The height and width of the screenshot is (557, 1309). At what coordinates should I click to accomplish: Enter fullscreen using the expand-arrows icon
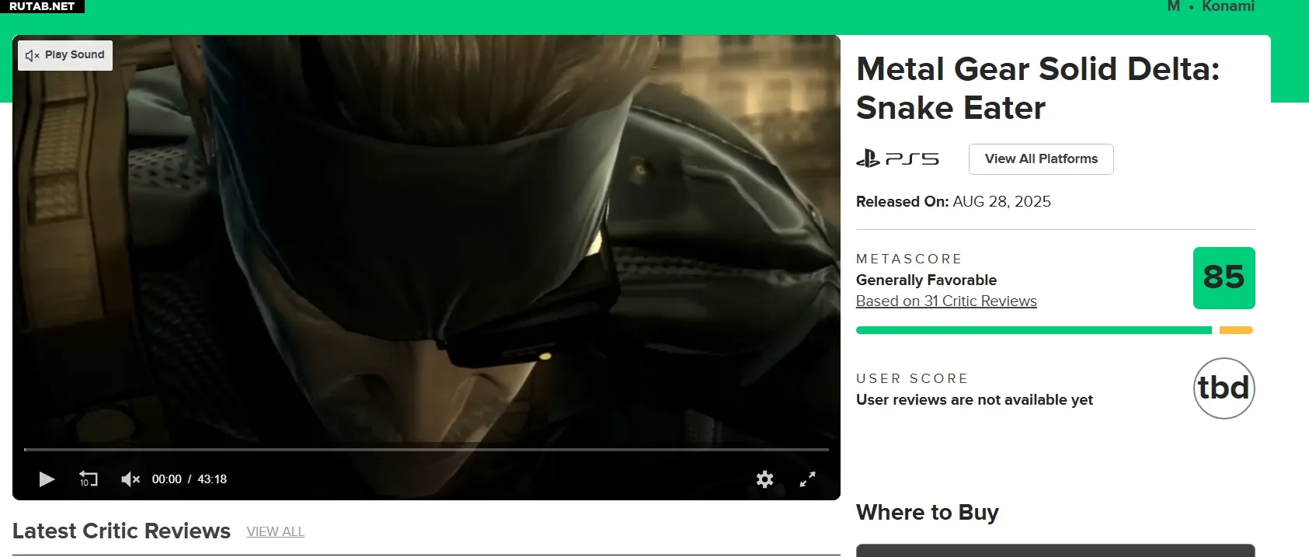(x=808, y=479)
